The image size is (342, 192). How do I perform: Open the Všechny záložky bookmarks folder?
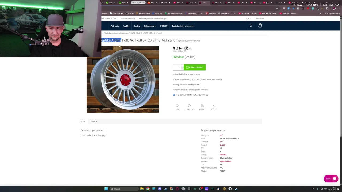click(x=333, y=13)
